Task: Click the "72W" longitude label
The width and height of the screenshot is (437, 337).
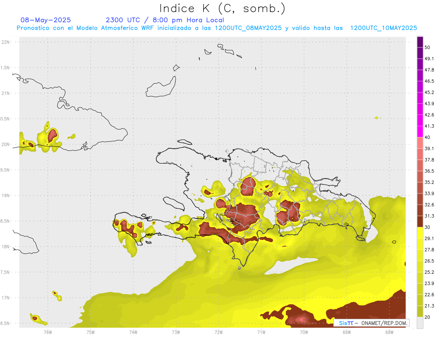Action: click(219, 332)
